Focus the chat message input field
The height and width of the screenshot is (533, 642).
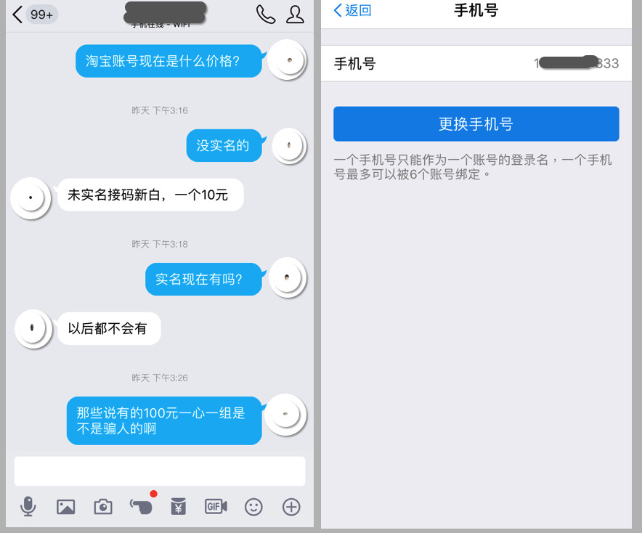pos(160,471)
